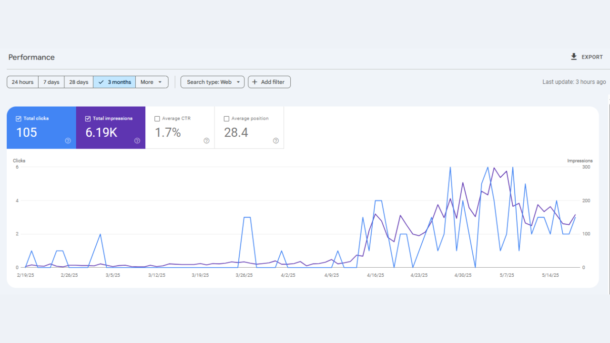Enable the Average CTR checkbox
This screenshot has width=610, height=343.
tap(157, 119)
